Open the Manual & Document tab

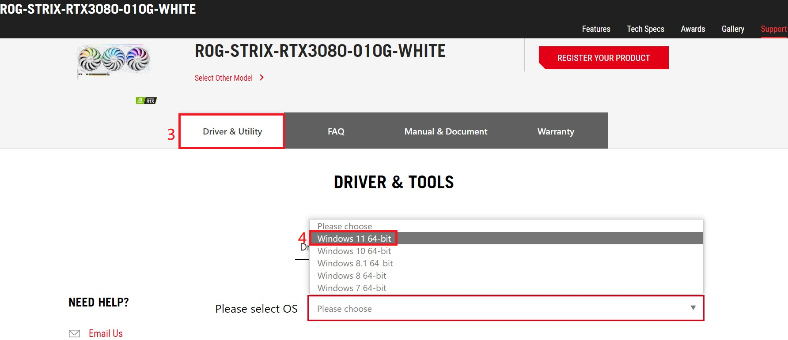click(446, 131)
